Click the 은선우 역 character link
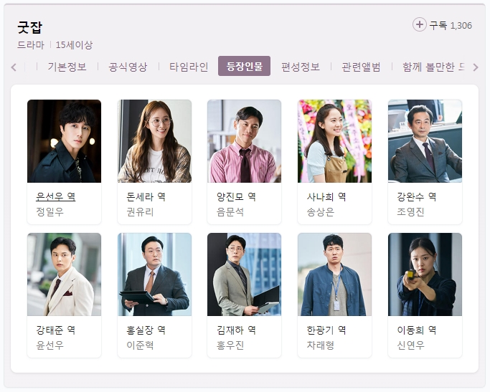Image resolution: width=490 pixels, height=392 pixels. 56,196
